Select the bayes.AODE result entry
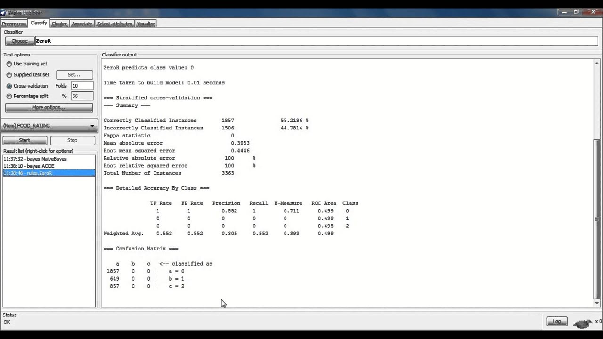The image size is (603, 339). click(49, 166)
